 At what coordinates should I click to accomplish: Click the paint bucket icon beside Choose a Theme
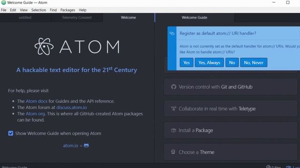(173, 152)
